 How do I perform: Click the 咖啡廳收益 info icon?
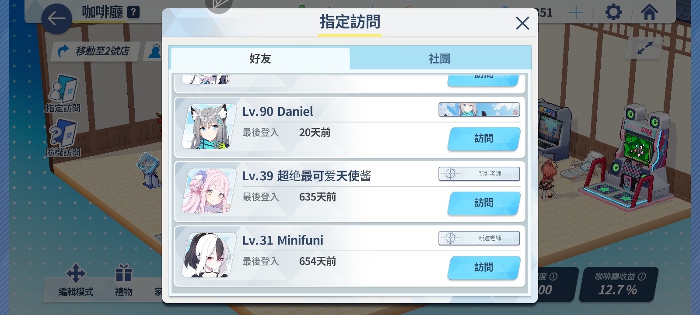pos(642,276)
